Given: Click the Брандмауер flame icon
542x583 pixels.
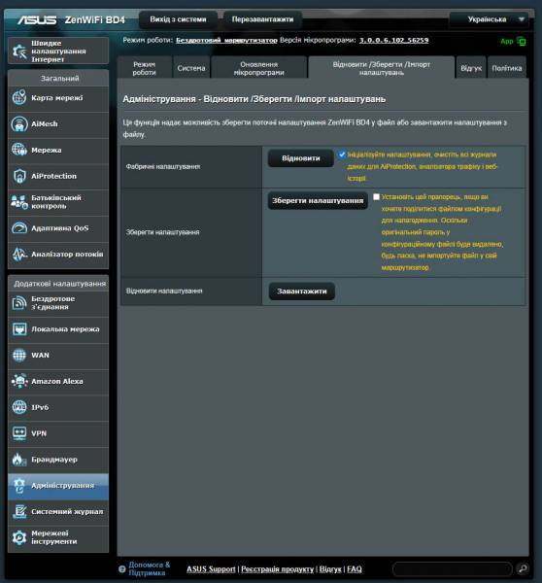Looking at the screenshot, I should click(19, 460).
